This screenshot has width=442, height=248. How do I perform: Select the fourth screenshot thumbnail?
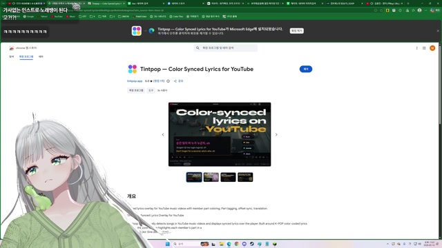(x=245, y=177)
